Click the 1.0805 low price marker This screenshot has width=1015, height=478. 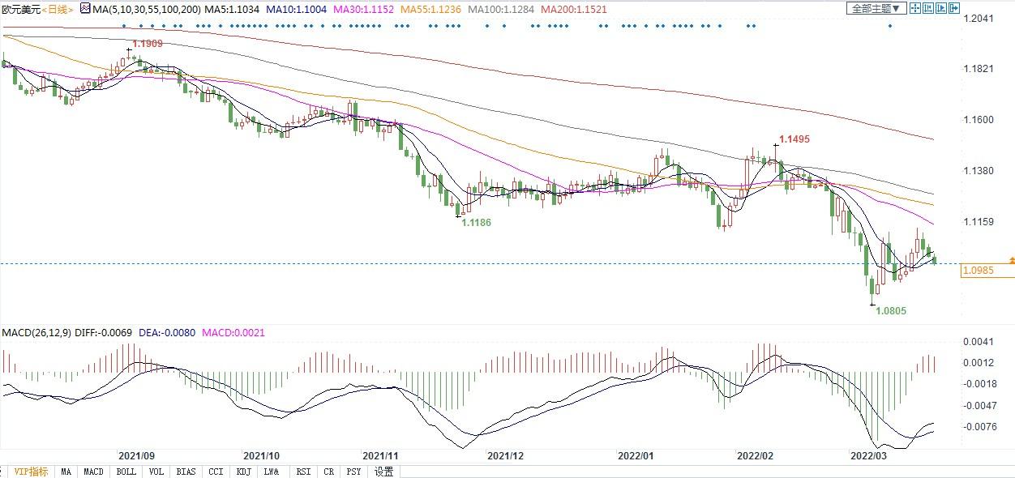pos(891,310)
